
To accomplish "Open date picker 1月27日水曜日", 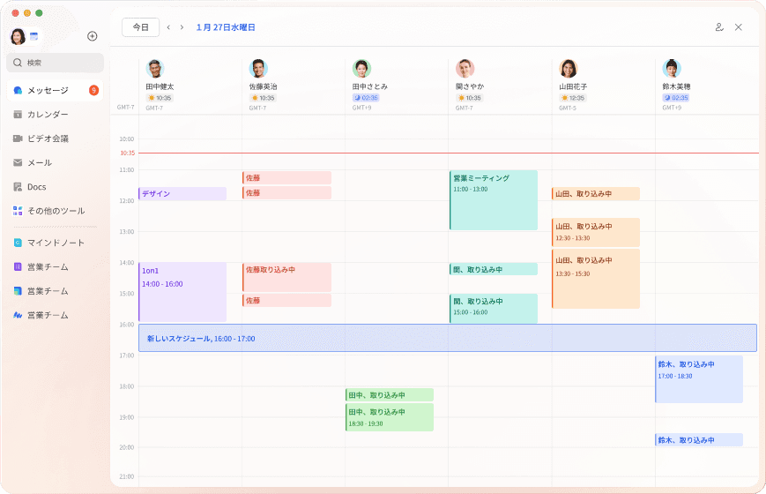I will point(226,27).
